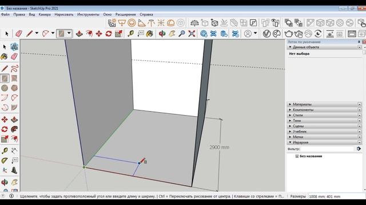The image size is (366, 205).
Task: Collapse the Иерархия panel
Action: point(290,142)
